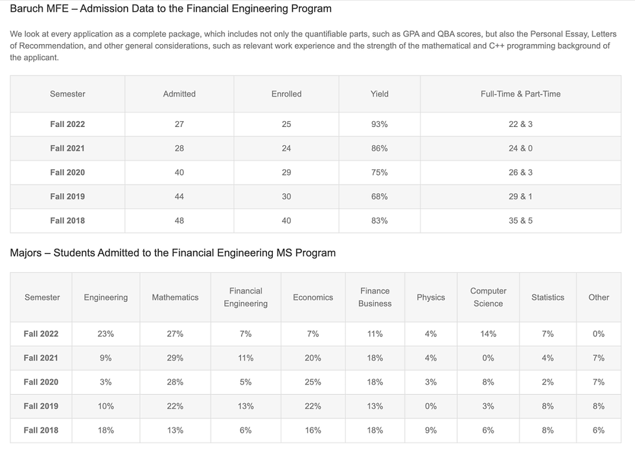Click the Majors section heading
The width and height of the screenshot is (635, 451).
point(172,253)
